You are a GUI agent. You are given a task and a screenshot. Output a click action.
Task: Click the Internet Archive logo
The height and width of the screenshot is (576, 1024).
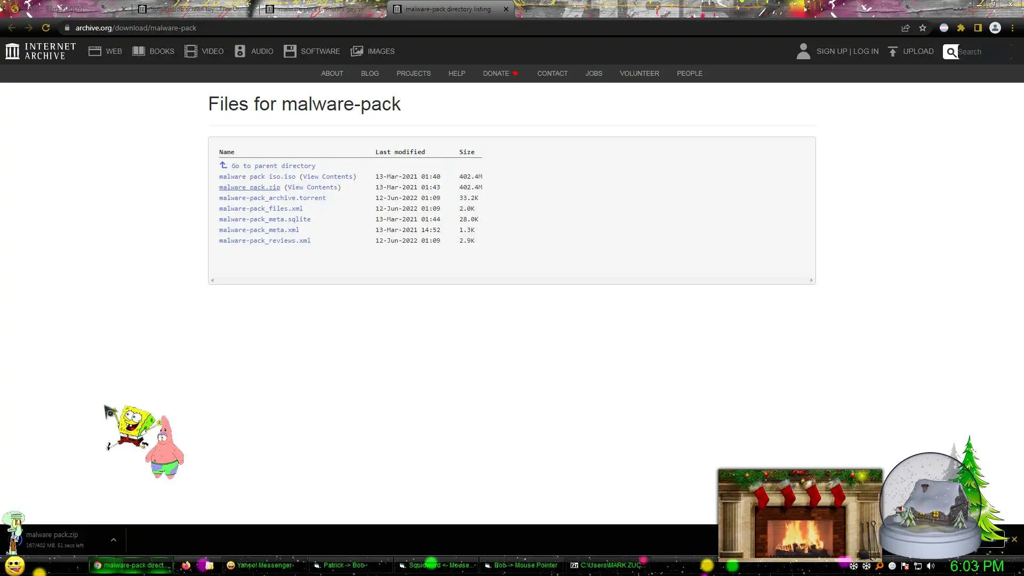pyautogui.click(x=41, y=51)
